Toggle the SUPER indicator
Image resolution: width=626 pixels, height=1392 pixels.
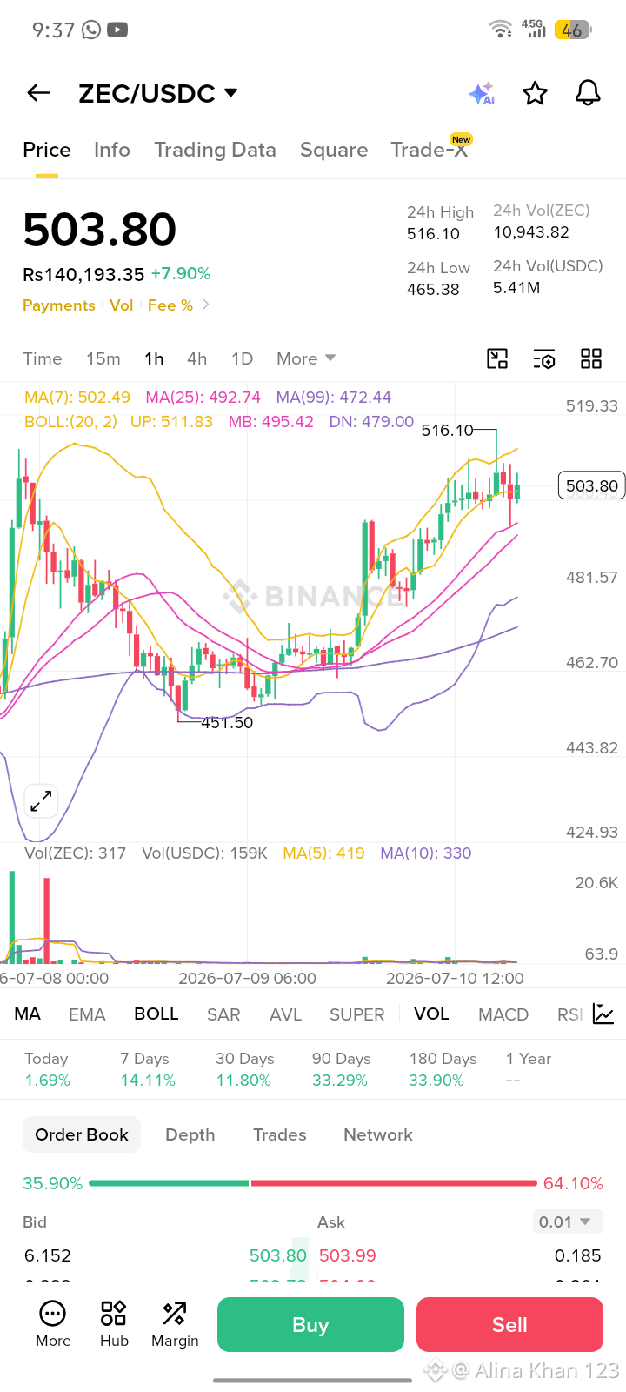pos(356,1014)
